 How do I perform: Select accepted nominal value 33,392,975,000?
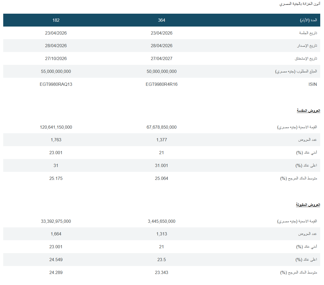(x=56, y=221)
